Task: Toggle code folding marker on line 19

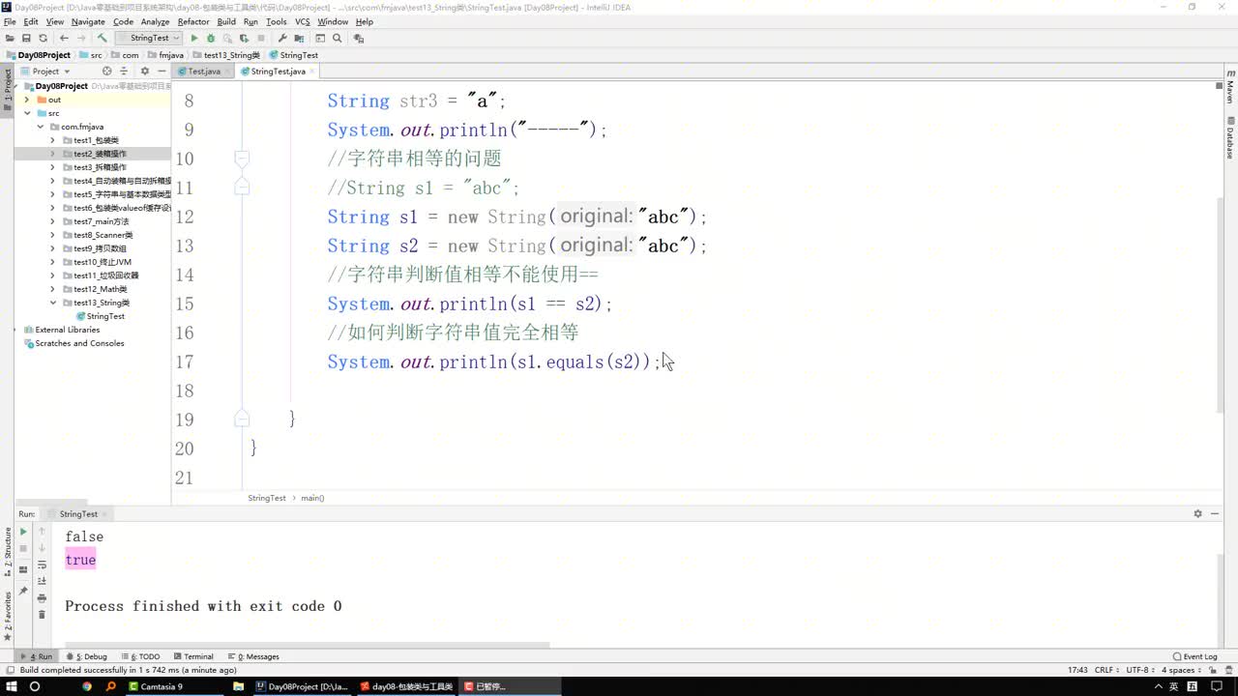Action: tap(243, 420)
